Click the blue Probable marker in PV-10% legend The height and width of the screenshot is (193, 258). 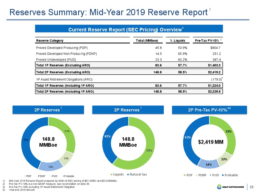point(223,175)
